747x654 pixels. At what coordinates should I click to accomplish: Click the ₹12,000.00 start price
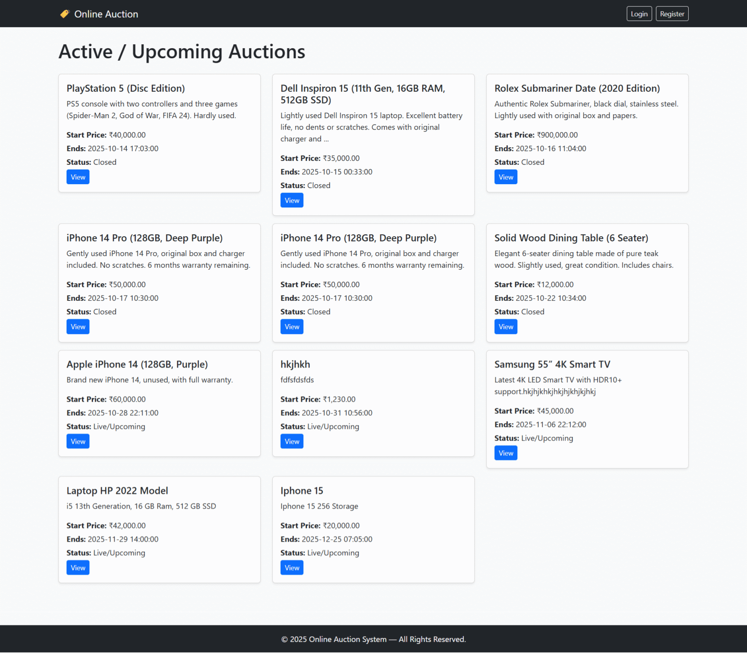coord(555,285)
